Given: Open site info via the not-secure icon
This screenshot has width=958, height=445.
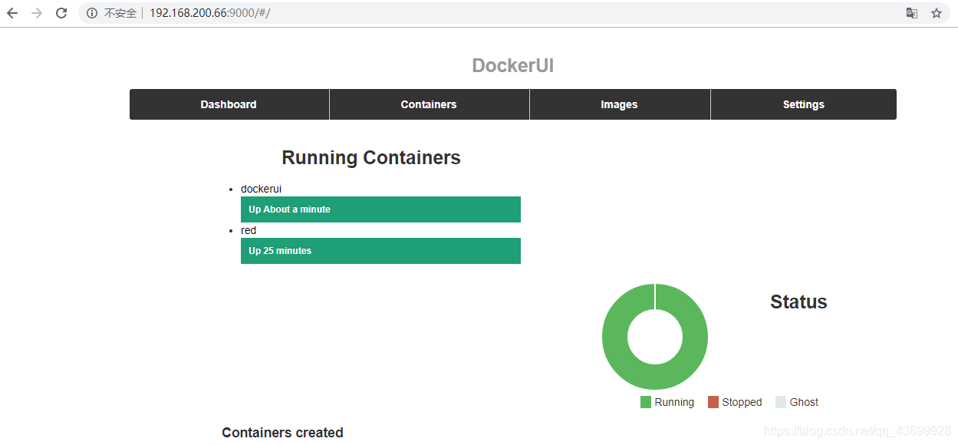Looking at the screenshot, I should (x=92, y=13).
